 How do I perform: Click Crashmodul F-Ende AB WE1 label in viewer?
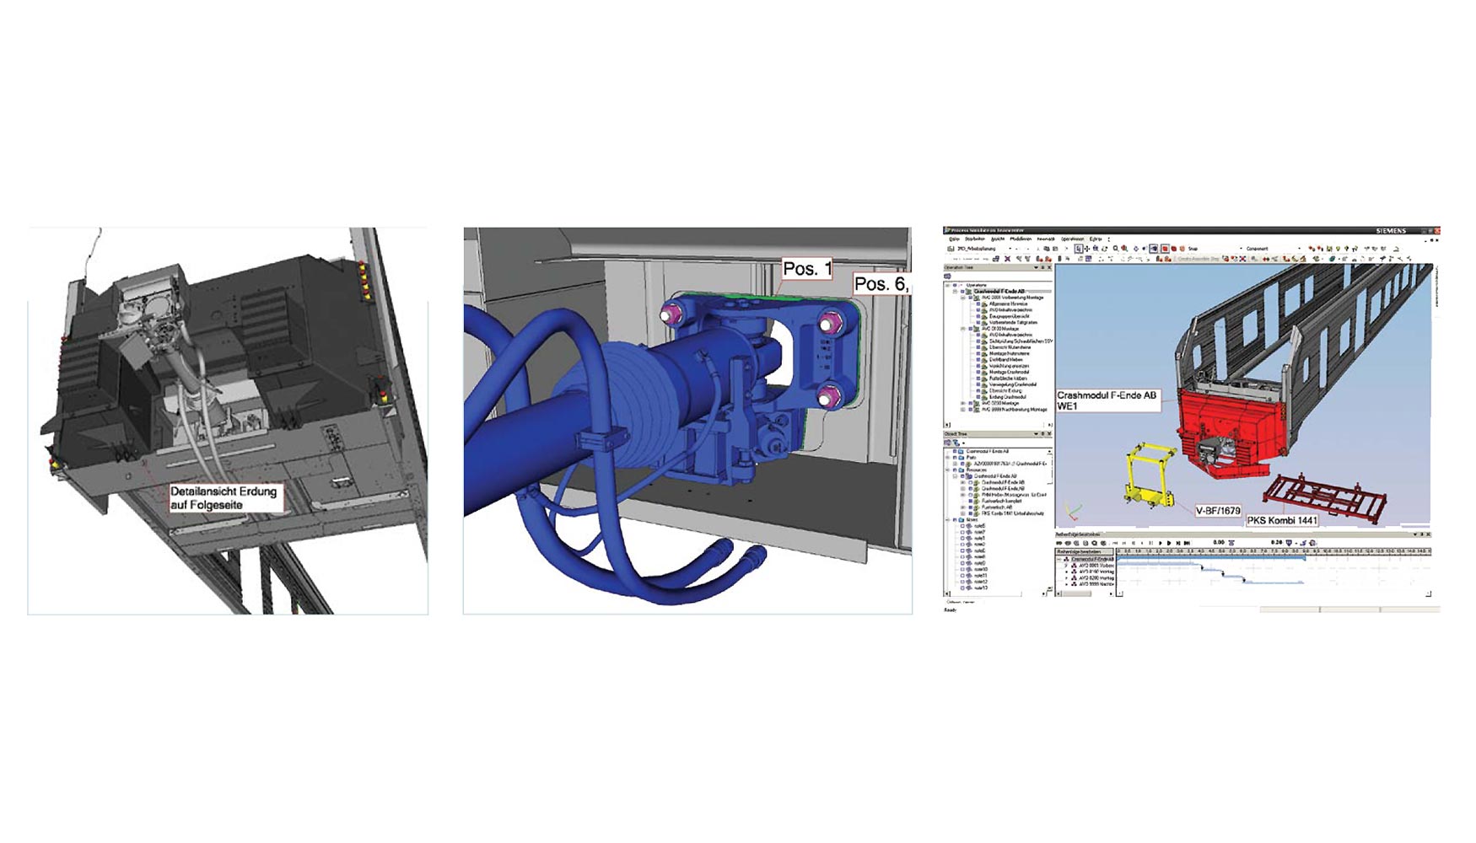(x=1108, y=400)
